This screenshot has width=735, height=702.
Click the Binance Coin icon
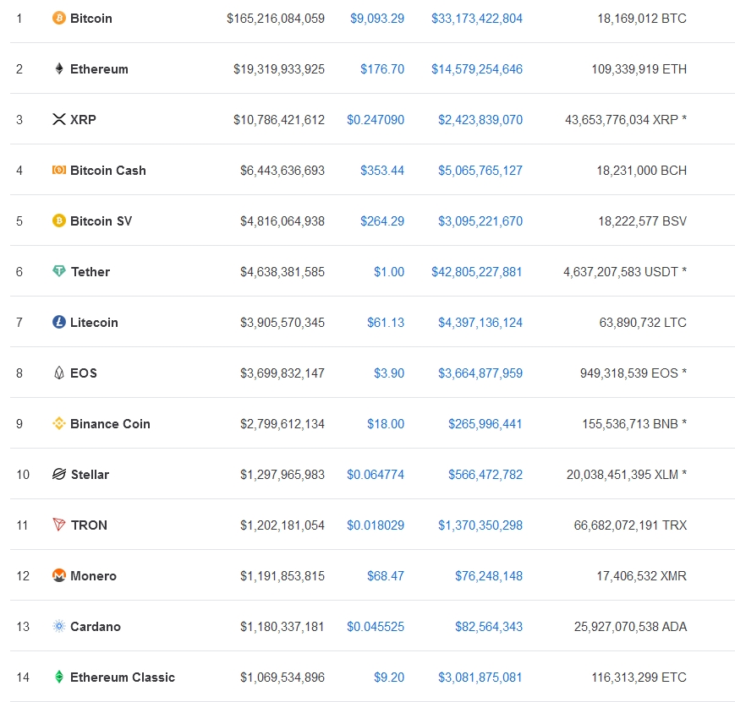(x=58, y=423)
